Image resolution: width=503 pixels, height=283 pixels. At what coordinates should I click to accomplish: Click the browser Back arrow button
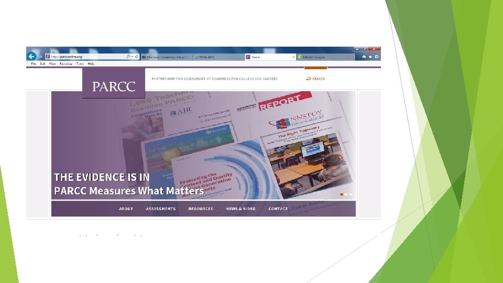pos(31,57)
